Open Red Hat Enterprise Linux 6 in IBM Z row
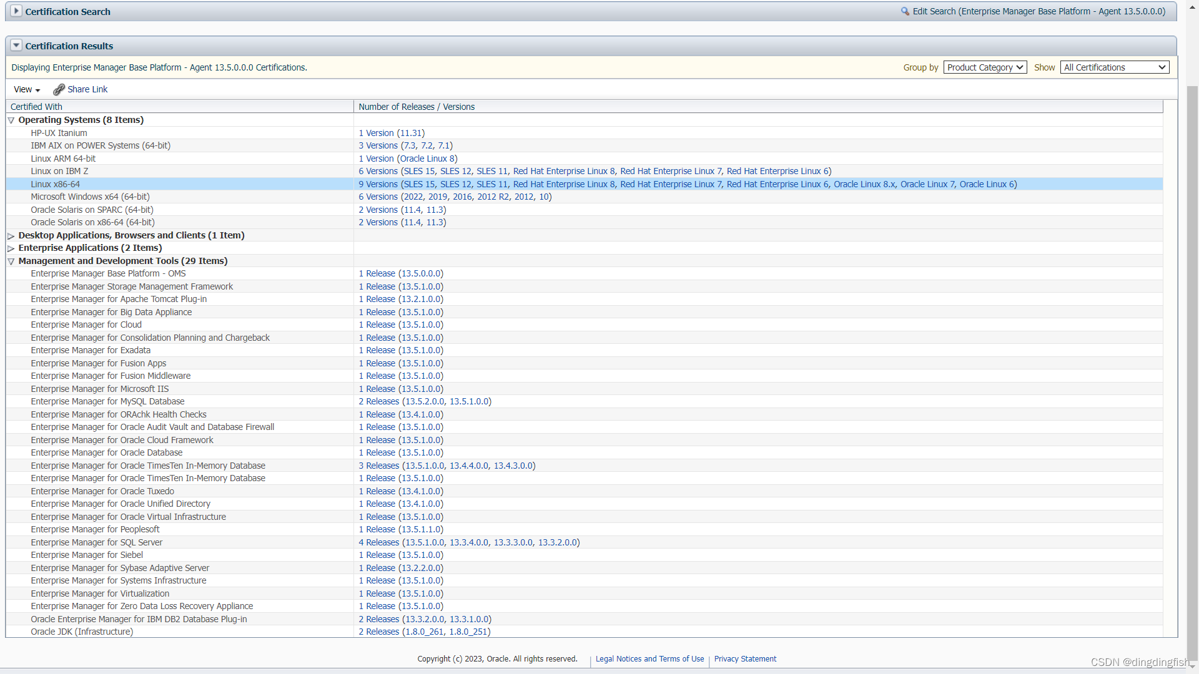The width and height of the screenshot is (1199, 674). [x=777, y=171]
